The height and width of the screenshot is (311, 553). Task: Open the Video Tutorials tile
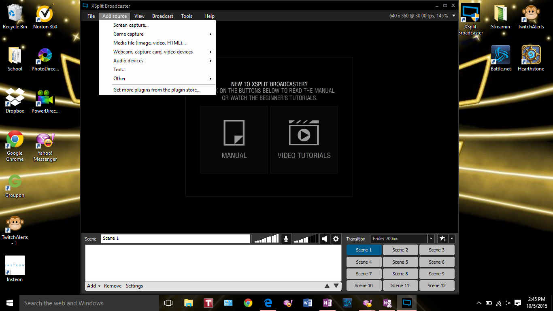304,139
